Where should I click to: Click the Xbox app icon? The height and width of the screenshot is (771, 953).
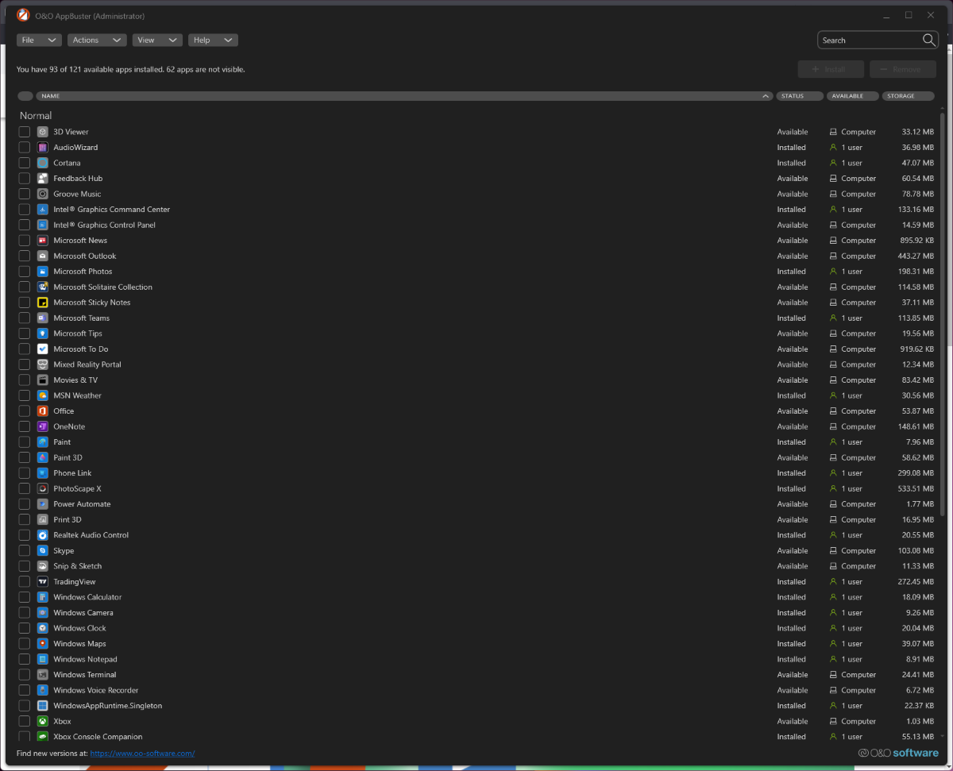43,721
